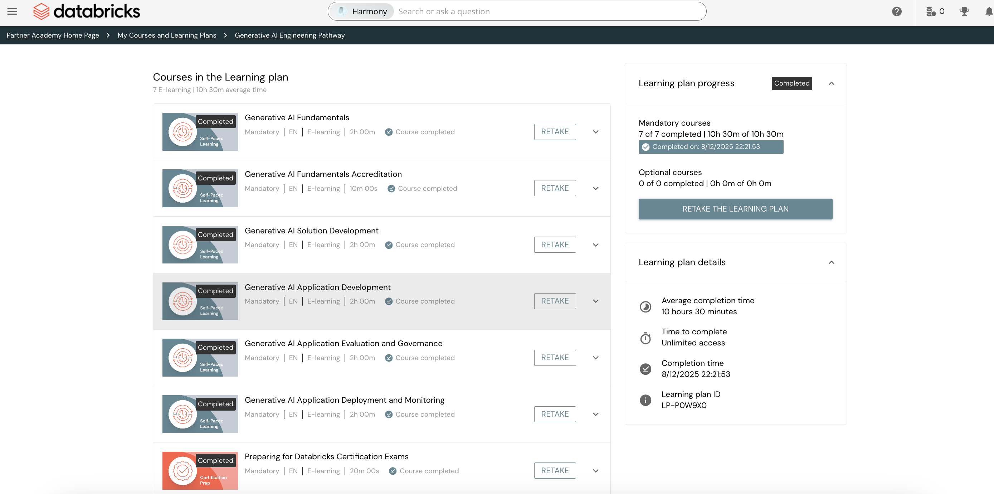Retake Generative AI Fundamentals Accreditation course
Viewport: 994px width, 494px height.
[x=555, y=188]
